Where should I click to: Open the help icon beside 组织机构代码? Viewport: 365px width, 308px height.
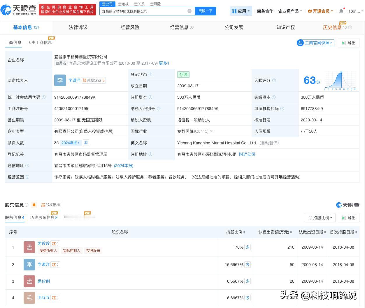point(282,109)
